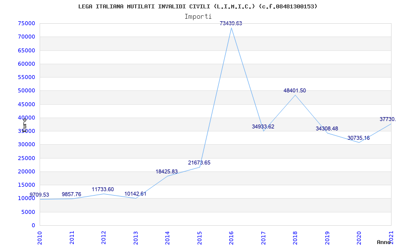Click the LEGA ITALIANA MUTILATI chart title
Viewport: 396px width, 247px height.
pos(198,6)
